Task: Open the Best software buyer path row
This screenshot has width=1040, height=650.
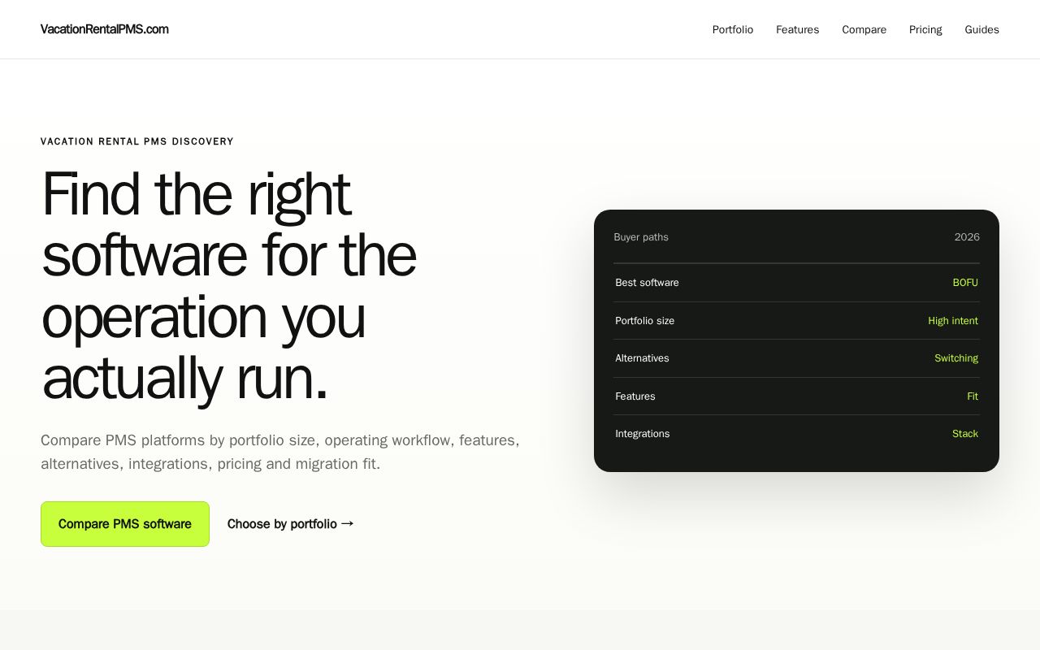Action: [x=796, y=283]
